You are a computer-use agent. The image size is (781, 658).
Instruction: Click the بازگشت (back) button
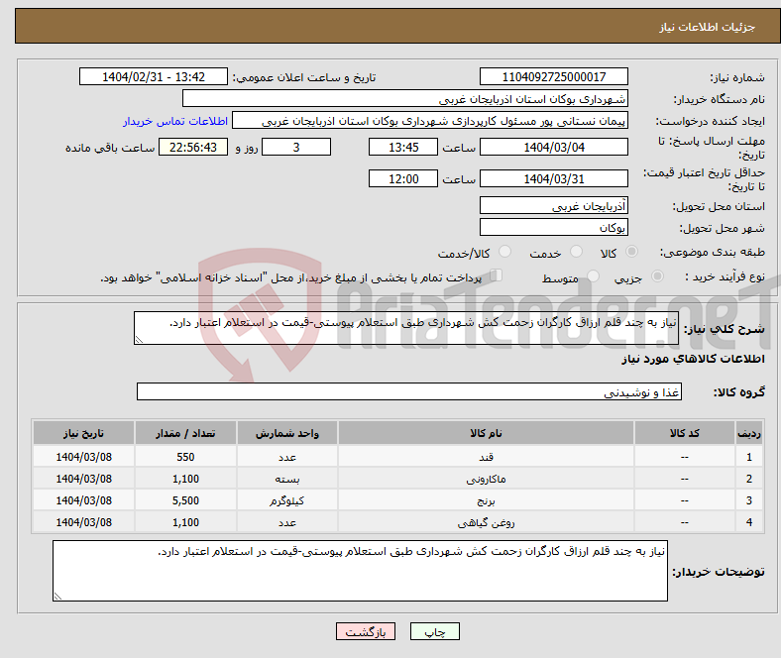pos(366,631)
